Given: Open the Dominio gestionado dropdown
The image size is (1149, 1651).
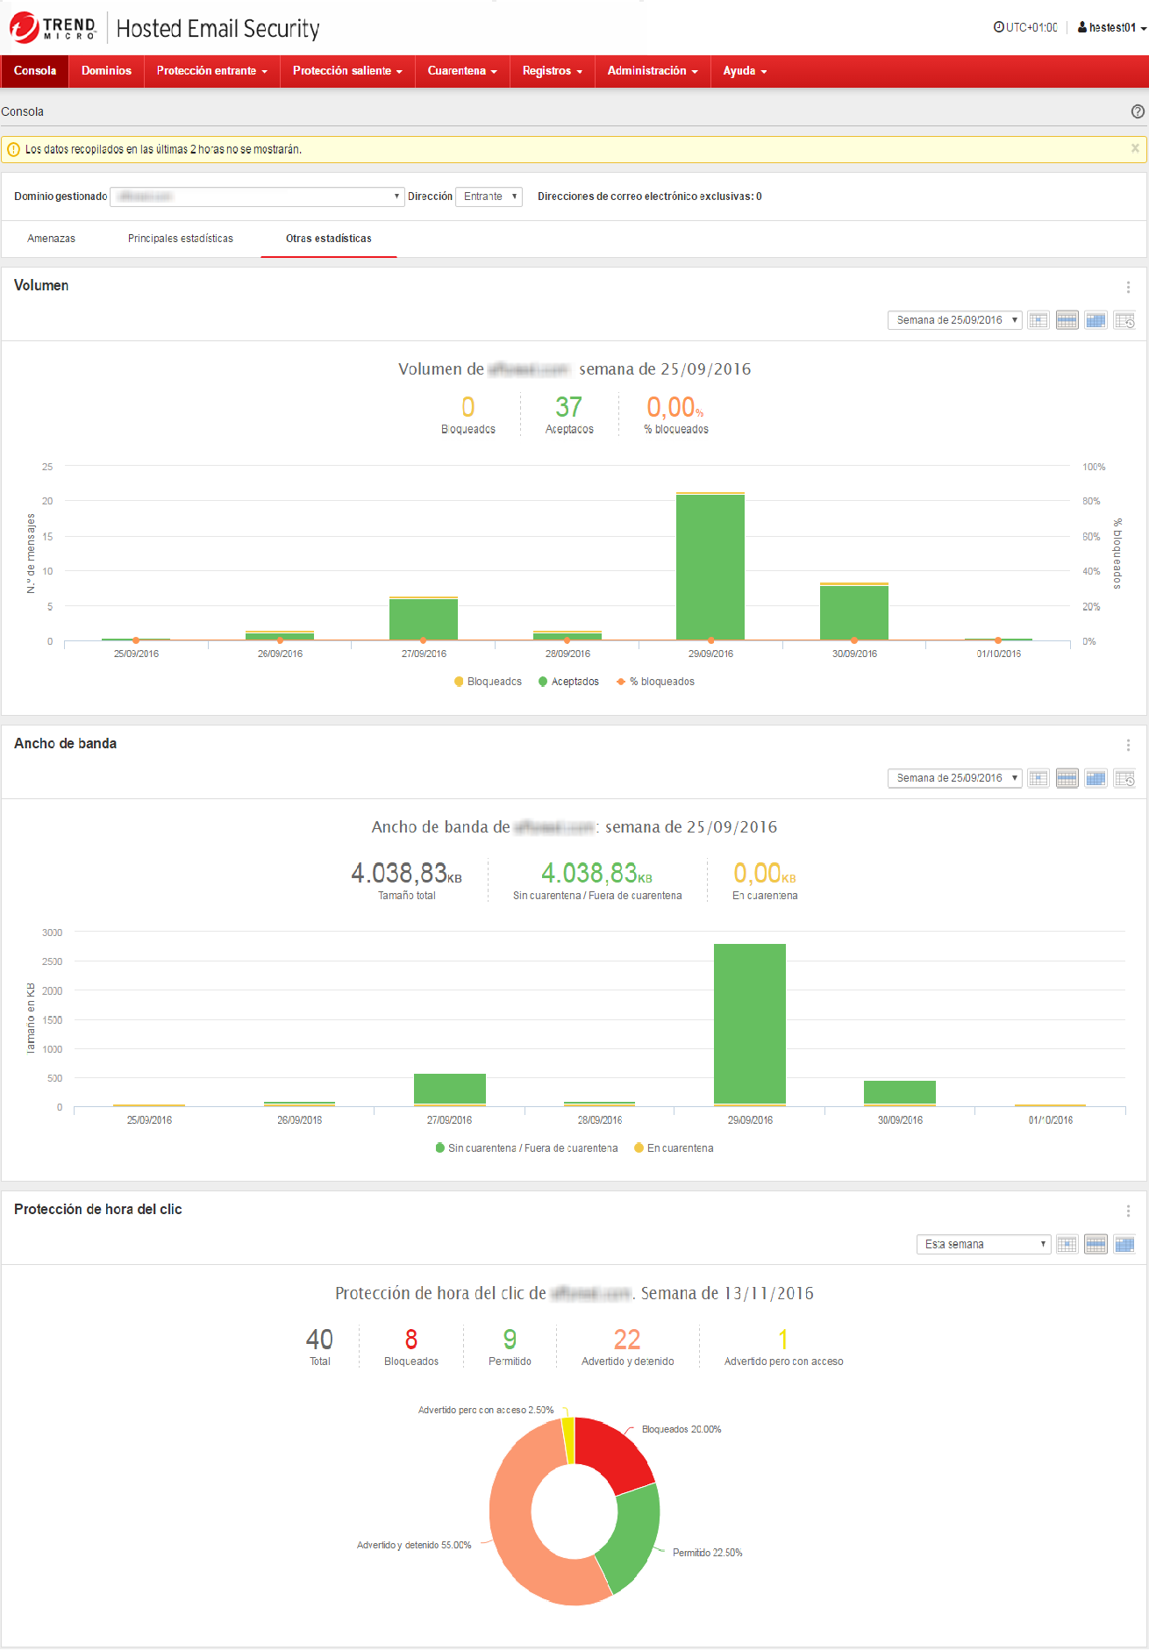Looking at the screenshot, I should coord(256,197).
